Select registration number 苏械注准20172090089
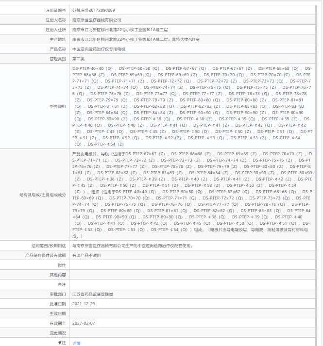The width and height of the screenshot is (323, 346). 93,10
